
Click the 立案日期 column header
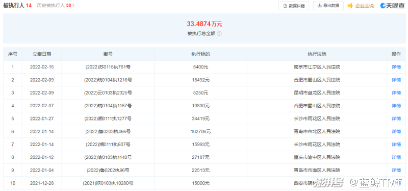(x=42, y=54)
